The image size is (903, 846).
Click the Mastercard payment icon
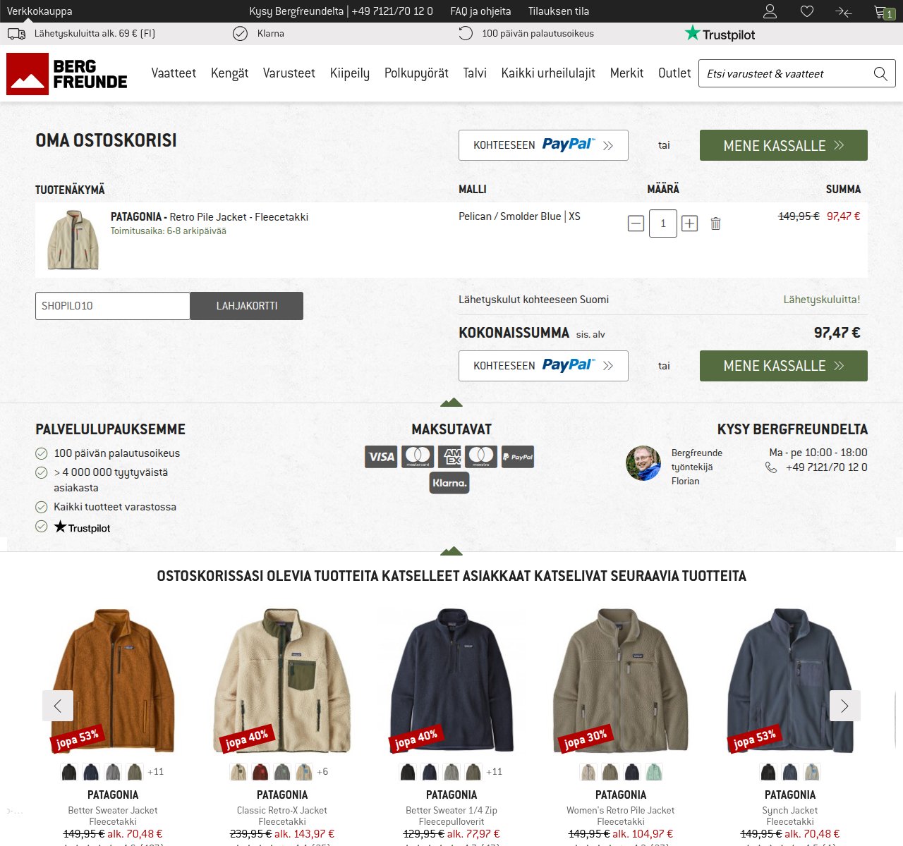418,457
